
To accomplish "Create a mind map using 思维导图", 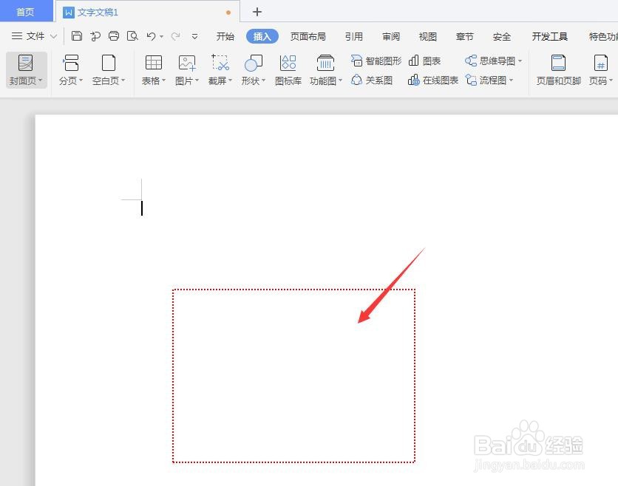I will (x=490, y=61).
